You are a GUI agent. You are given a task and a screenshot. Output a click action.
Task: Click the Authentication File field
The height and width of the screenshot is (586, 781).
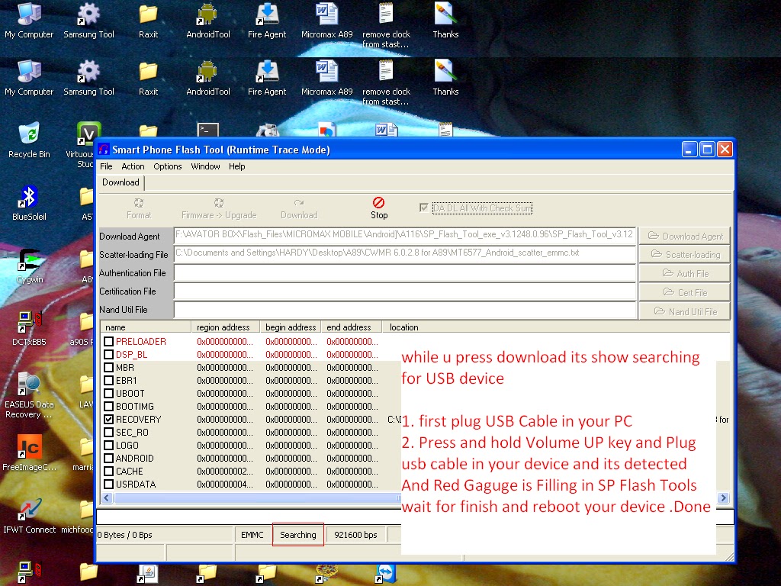(405, 272)
